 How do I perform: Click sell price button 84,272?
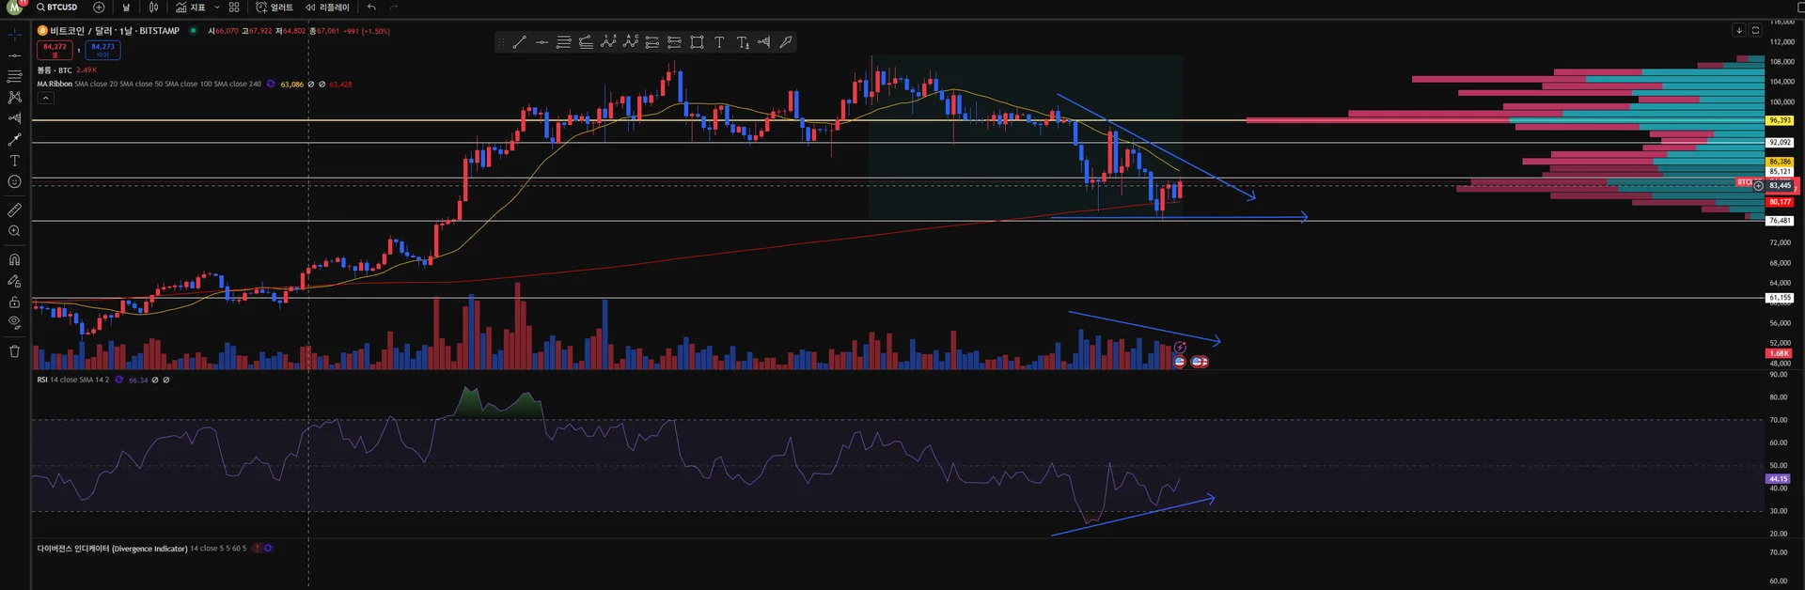click(x=55, y=49)
